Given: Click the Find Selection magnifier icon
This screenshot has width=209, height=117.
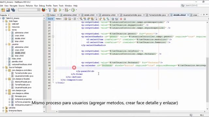Looking at the screenshot, I should pyautogui.click(x=81, y=19).
